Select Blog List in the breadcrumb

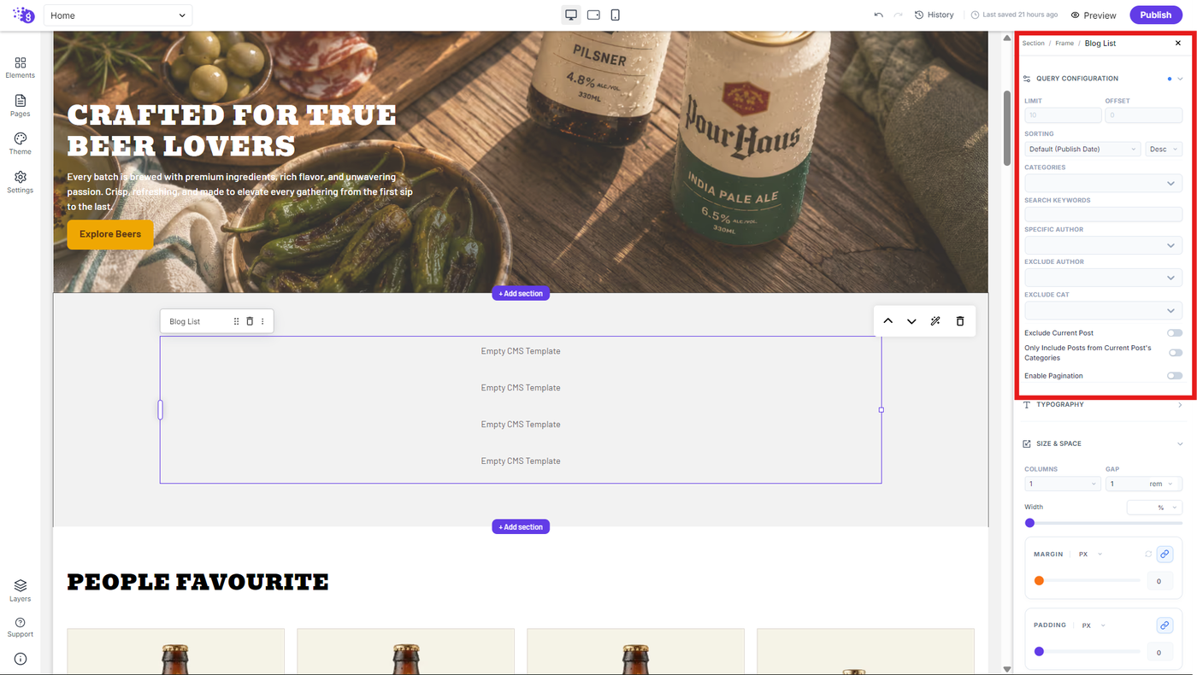(1100, 44)
